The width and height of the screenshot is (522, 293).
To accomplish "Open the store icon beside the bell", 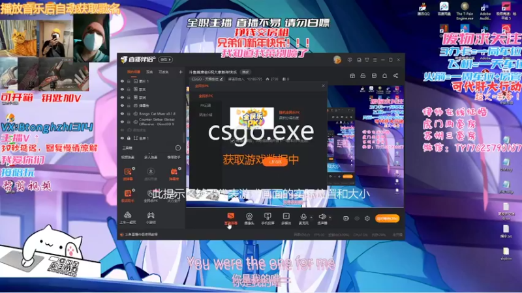I will pos(374,76).
